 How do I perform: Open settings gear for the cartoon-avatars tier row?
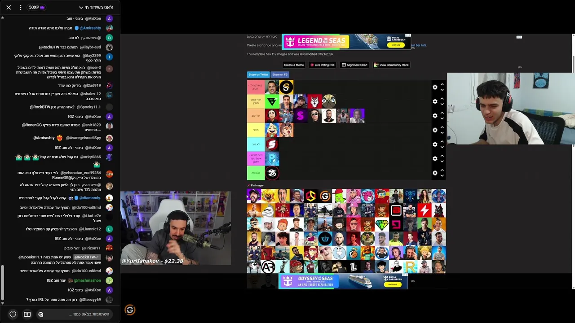pos(435,130)
